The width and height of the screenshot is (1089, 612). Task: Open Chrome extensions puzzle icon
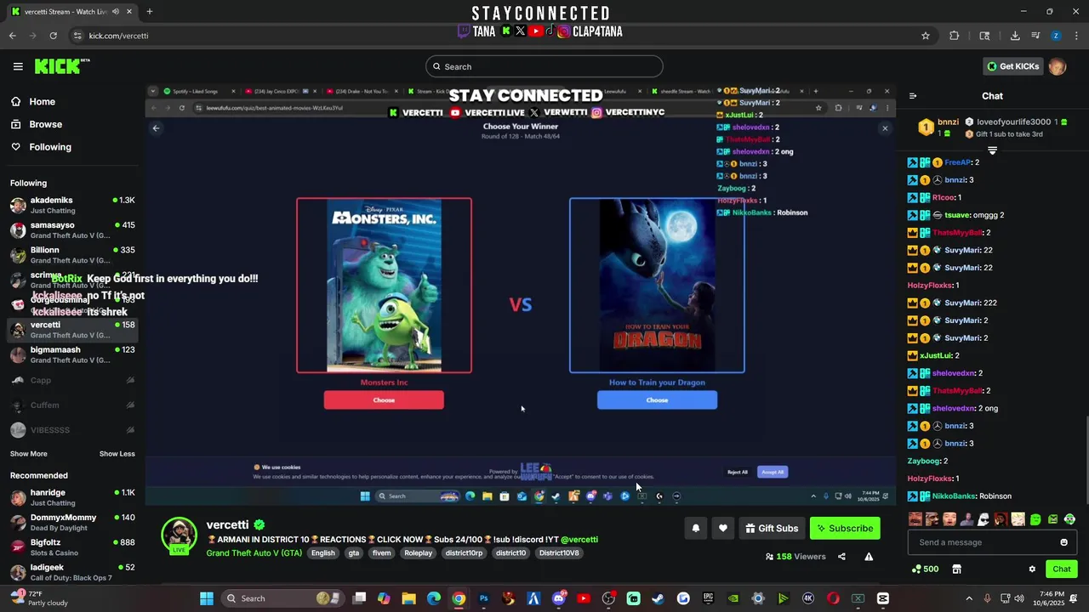click(954, 36)
